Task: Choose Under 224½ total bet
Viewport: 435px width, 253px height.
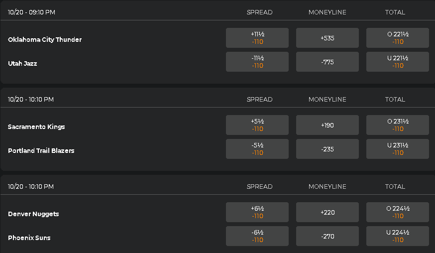Action: (x=398, y=236)
